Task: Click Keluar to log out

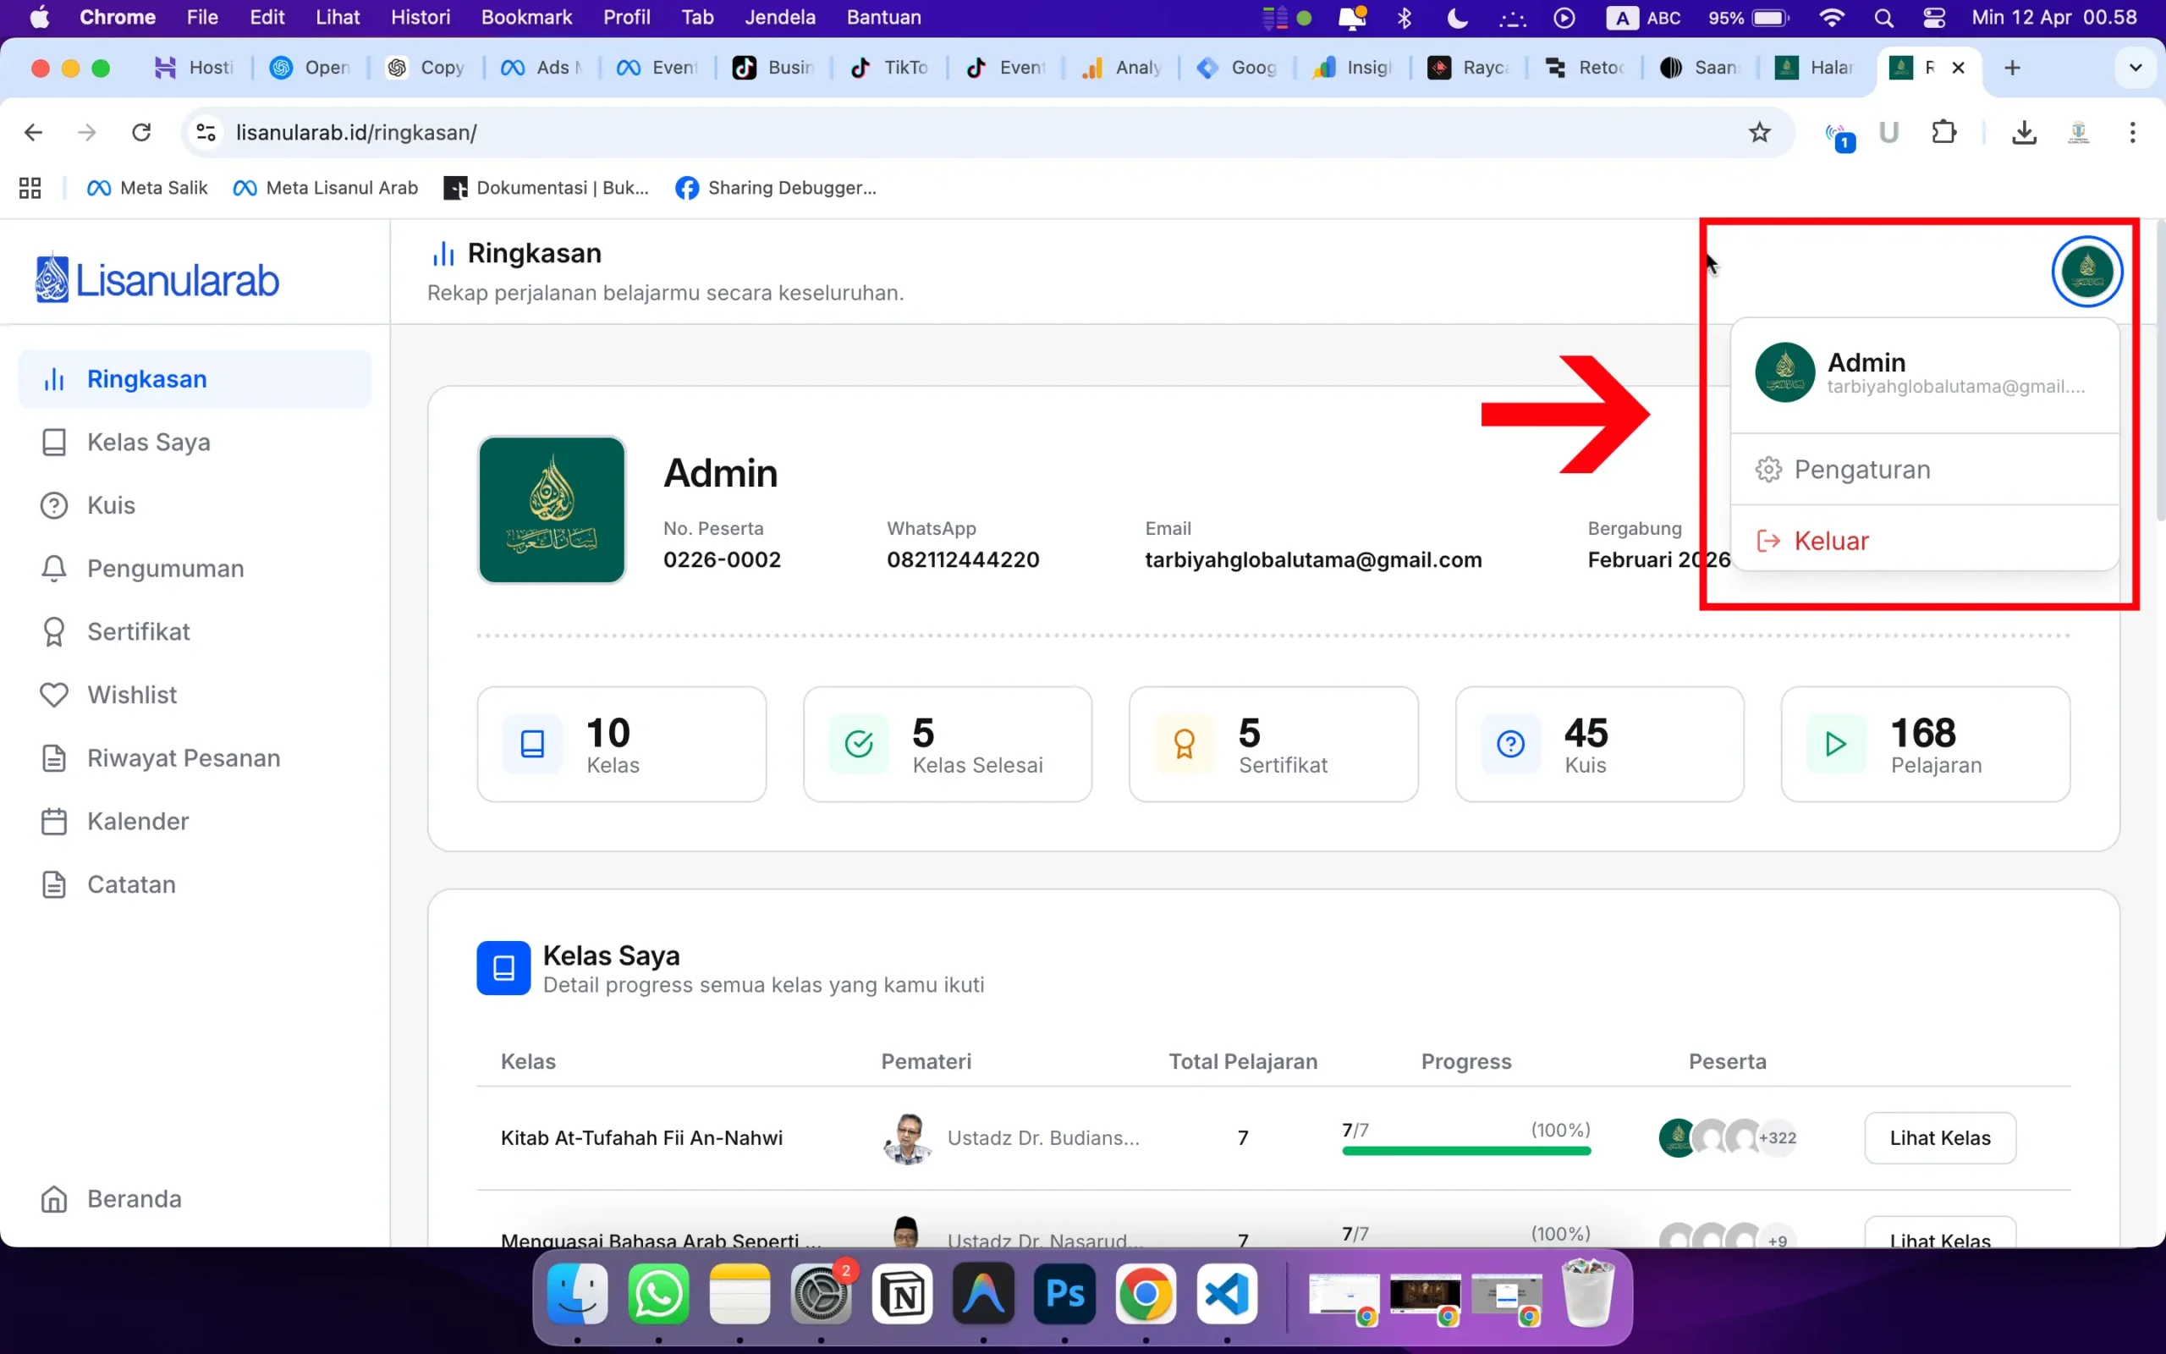Action: (x=1830, y=541)
